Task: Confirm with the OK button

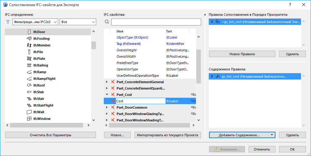Action: (x=292, y=149)
